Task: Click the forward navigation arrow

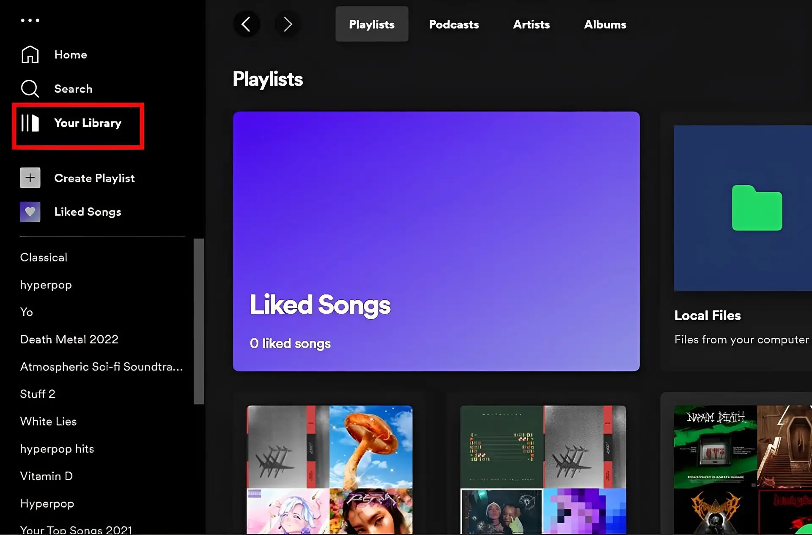Action: [288, 24]
